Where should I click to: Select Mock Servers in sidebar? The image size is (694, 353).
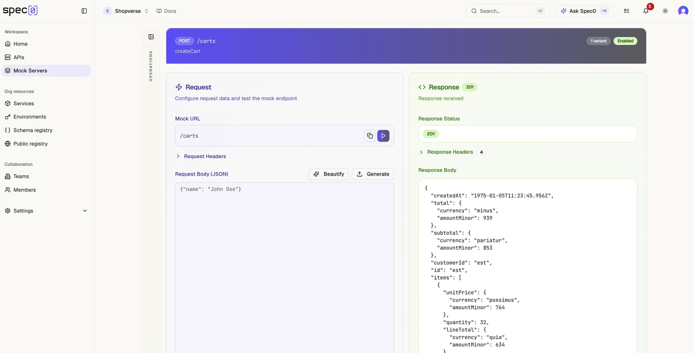(46, 71)
